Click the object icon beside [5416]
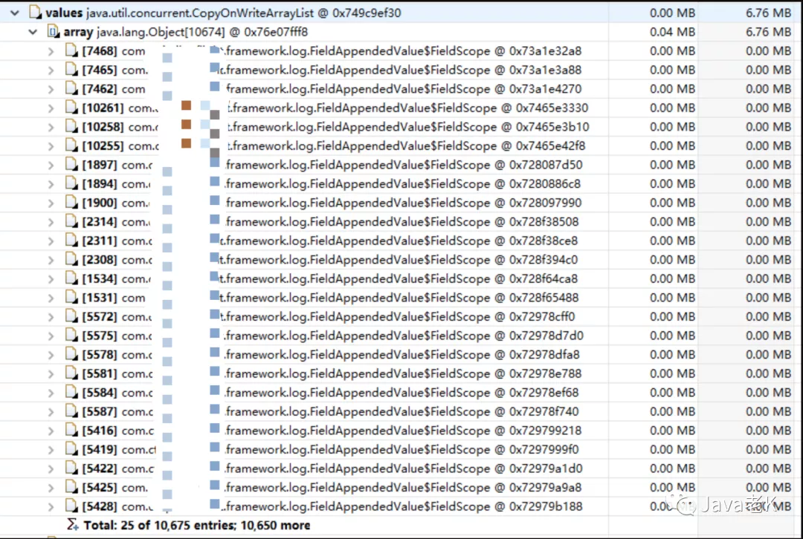This screenshot has width=803, height=539. 71,430
